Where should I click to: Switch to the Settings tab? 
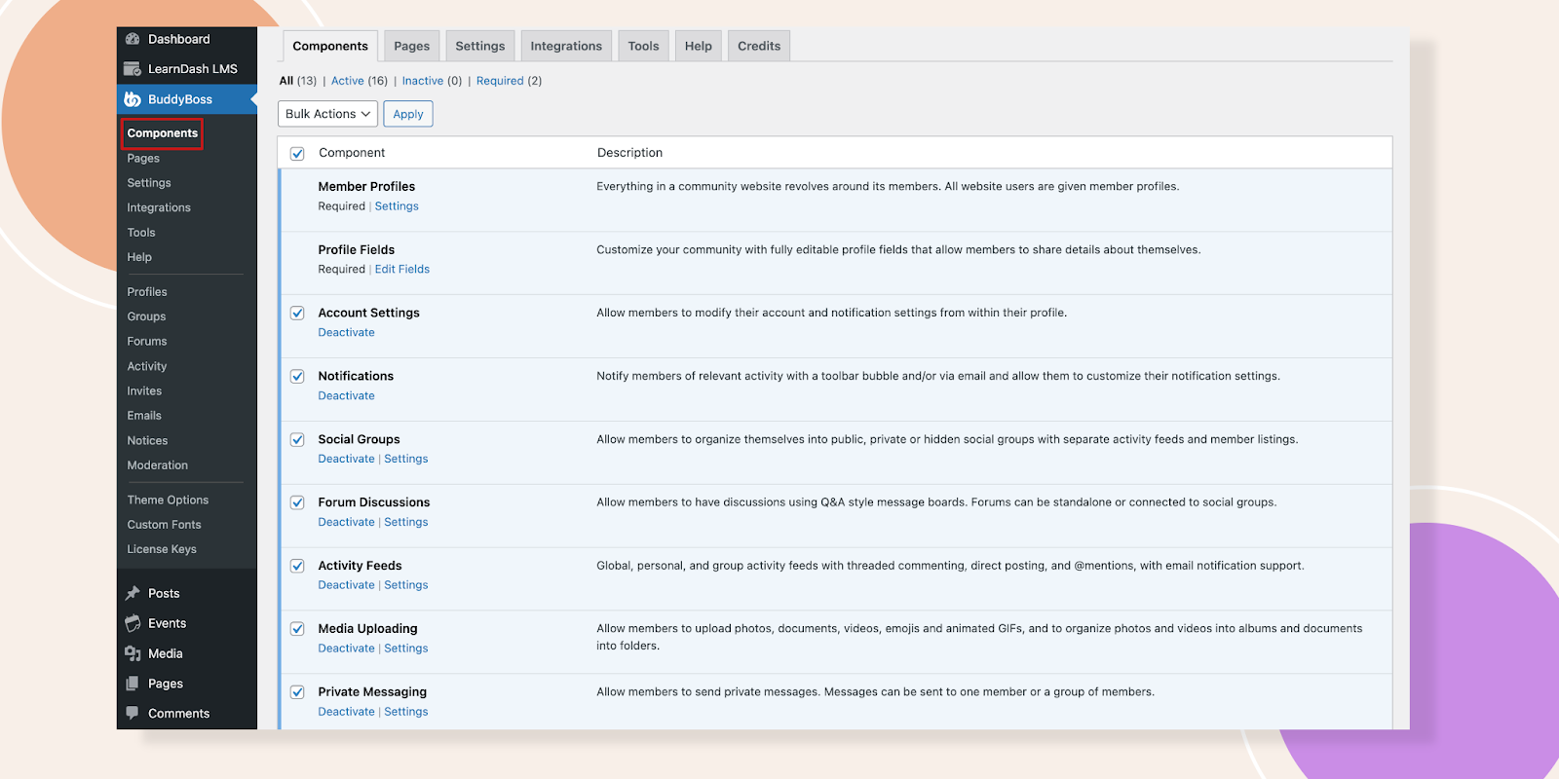pos(480,46)
